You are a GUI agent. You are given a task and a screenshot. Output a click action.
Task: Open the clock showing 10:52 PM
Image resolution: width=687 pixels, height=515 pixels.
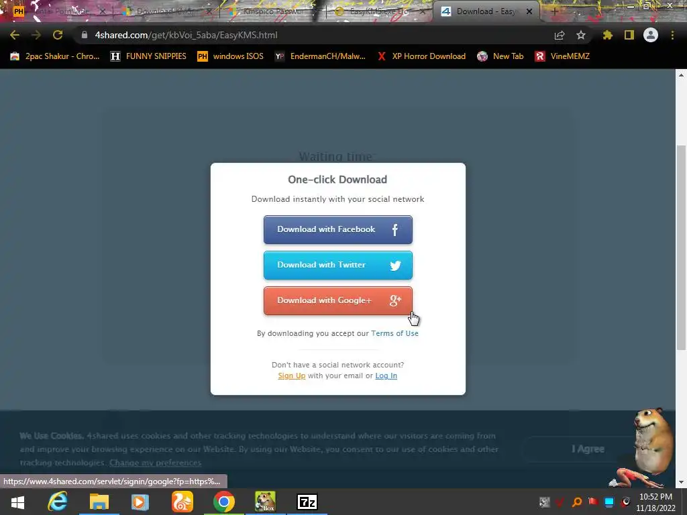pos(656,502)
